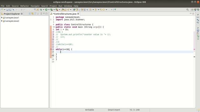Collapse the main method fold marker
The height and width of the screenshot is (112, 200).
coord(55,27)
